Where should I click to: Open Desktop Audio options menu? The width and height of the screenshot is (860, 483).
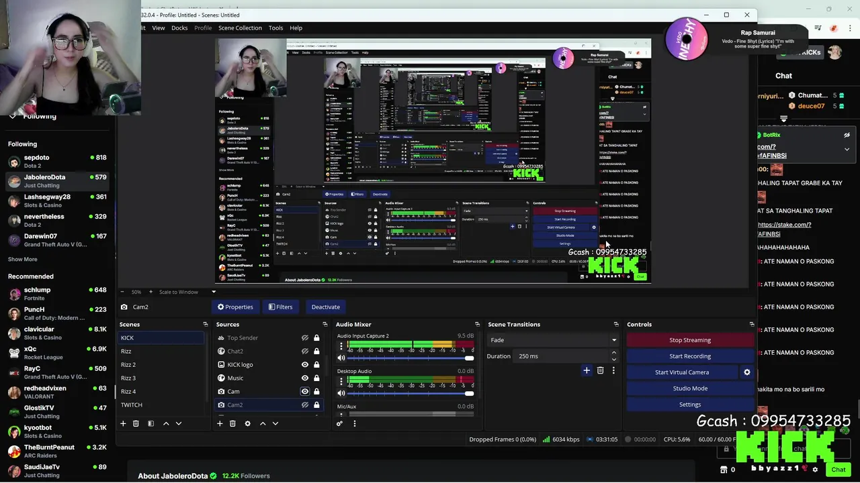coord(341,381)
